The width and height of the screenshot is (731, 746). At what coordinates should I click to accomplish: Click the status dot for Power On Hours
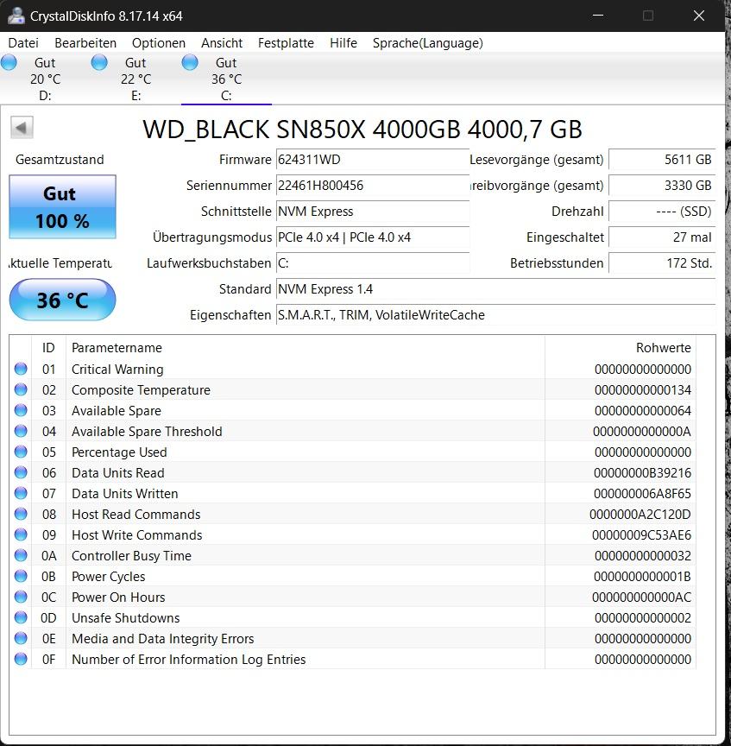[x=21, y=597]
